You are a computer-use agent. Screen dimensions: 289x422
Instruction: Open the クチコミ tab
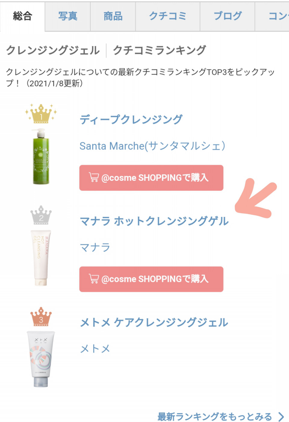(x=168, y=16)
